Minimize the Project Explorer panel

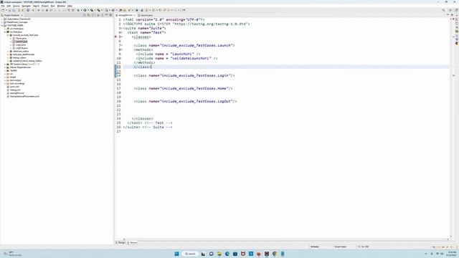click(107, 15)
